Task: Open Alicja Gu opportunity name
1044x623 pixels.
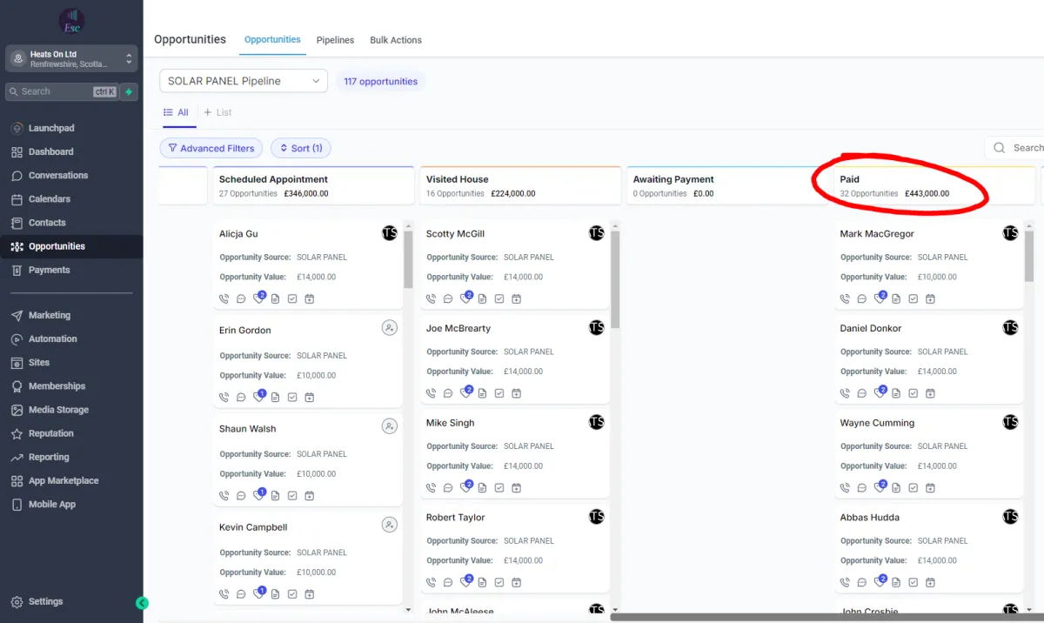Action: point(238,233)
